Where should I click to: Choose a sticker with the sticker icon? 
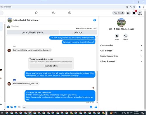(15, 107)
